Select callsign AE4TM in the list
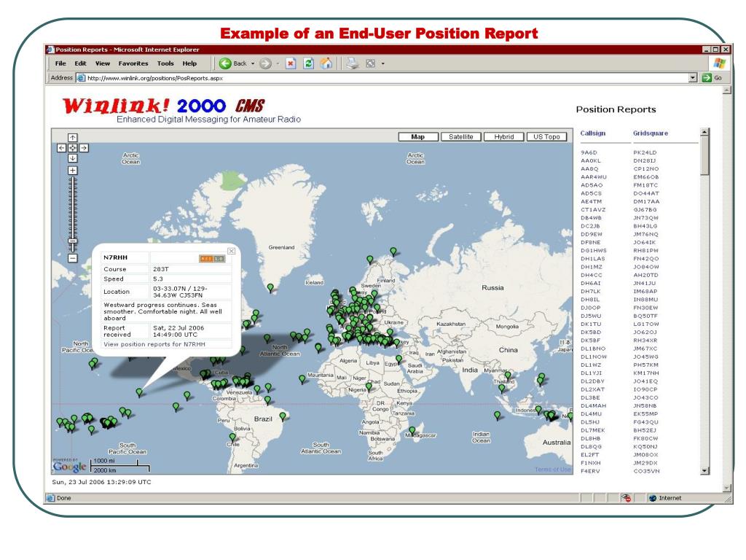This screenshot has width=746, height=560. (x=591, y=201)
